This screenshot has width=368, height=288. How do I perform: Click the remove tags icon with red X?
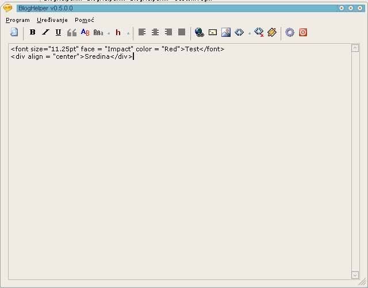coord(259,32)
